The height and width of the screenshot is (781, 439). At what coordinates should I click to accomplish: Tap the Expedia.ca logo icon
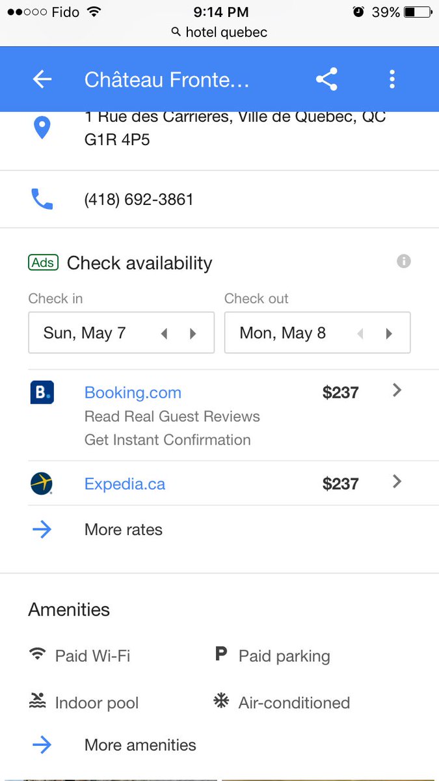(x=42, y=484)
